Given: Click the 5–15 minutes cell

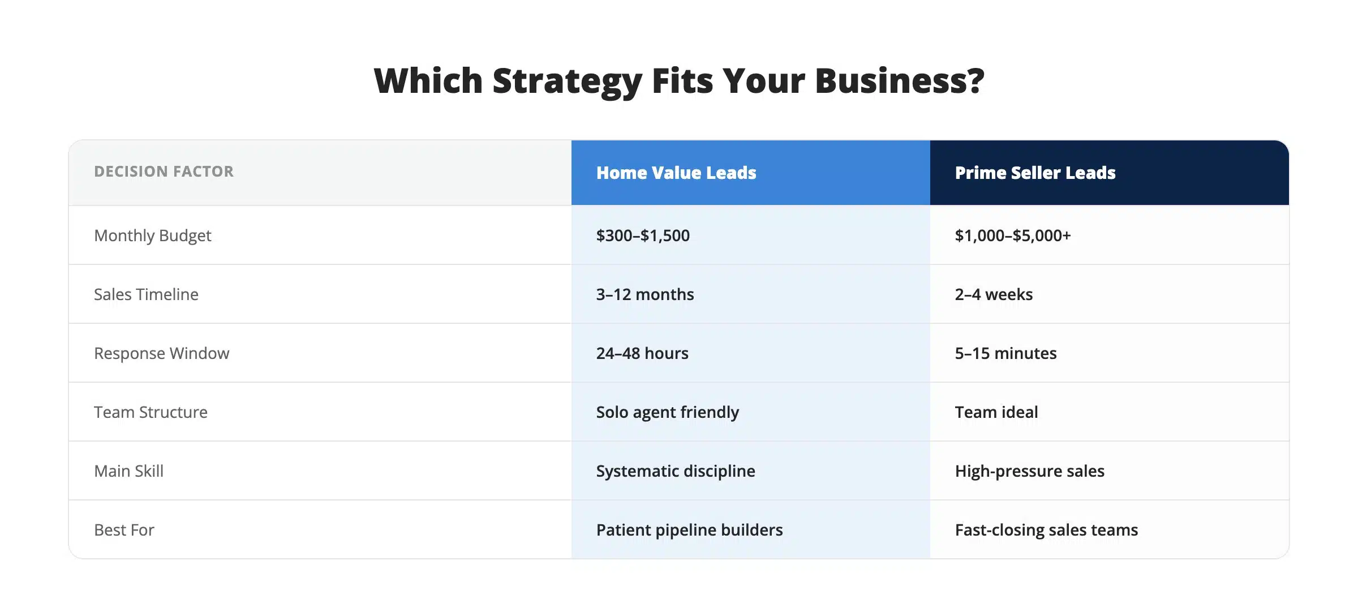Looking at the screenshot, I should (1109, 353).
